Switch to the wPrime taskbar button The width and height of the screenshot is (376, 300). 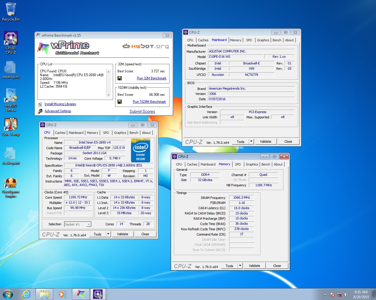80,294
